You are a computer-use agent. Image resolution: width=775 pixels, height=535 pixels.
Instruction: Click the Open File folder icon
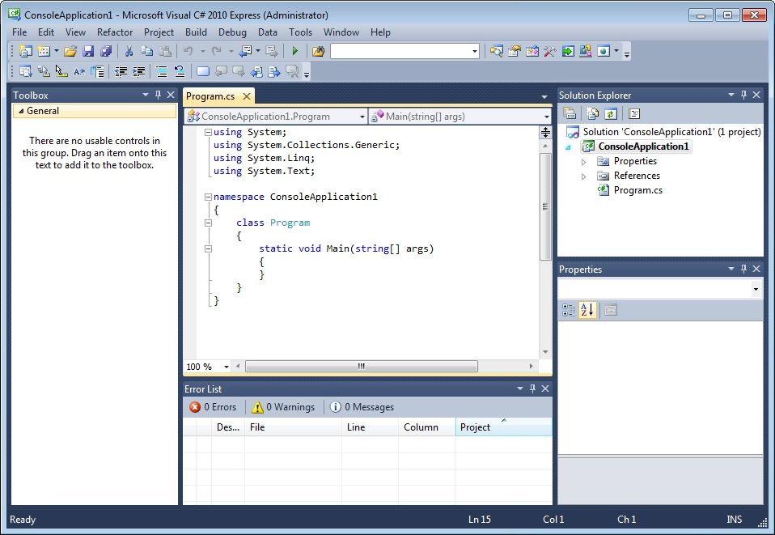(70, 51)
